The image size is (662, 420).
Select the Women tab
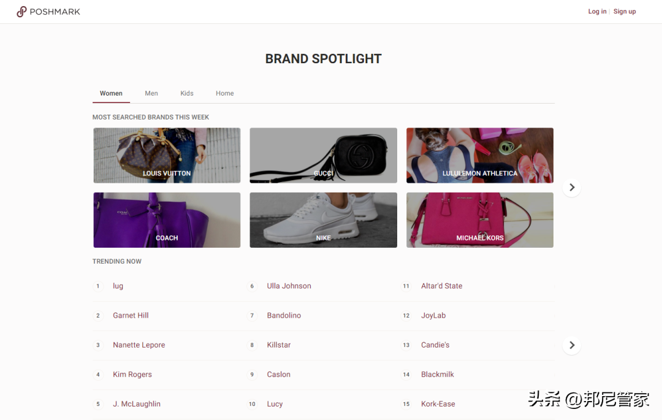(x=111, y=93)
